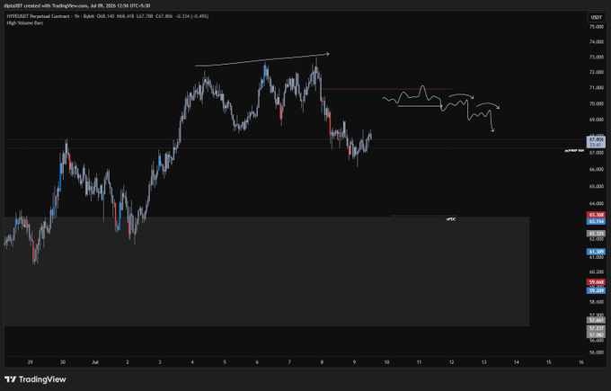611x391 pixels.
Task: Click the High Volume Bars indicator label
Action: click(25, 23)
